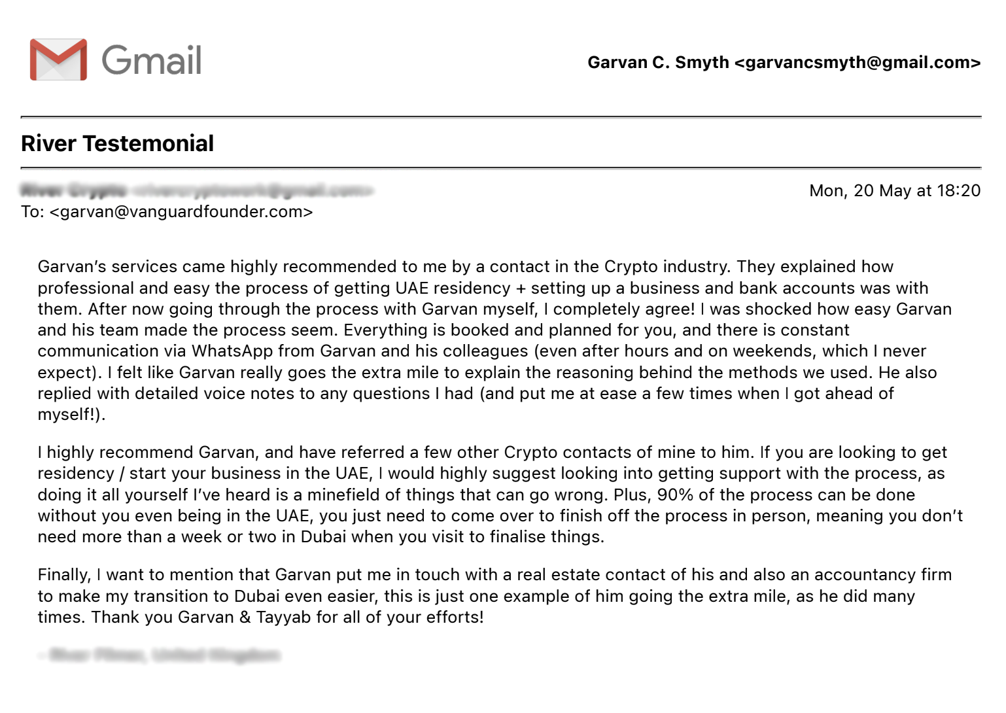This screenshot has width=1006, height=713.
Task: Click the Gmail wordmark text
Action: coord(152,60)
